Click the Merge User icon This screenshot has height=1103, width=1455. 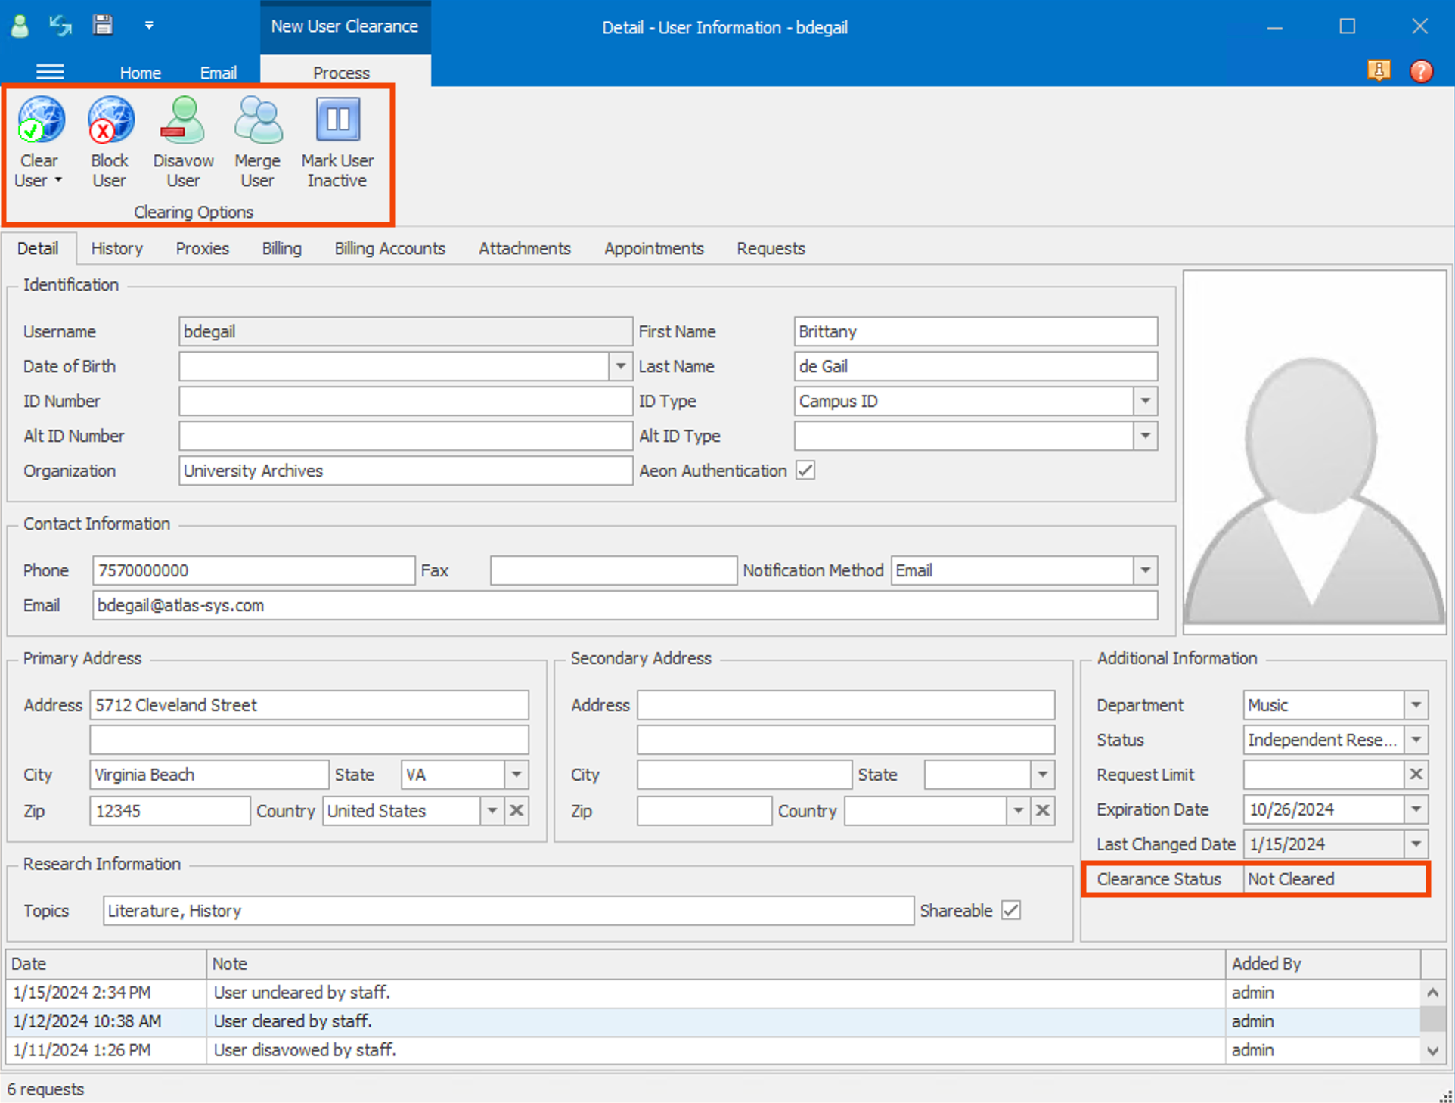(x=258, y=121)
